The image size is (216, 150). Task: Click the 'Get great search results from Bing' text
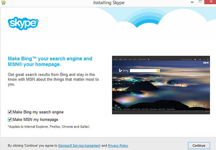point(53,79)
